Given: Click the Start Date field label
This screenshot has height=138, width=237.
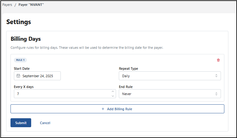Looking at the screenshot, I should [22, 69].
